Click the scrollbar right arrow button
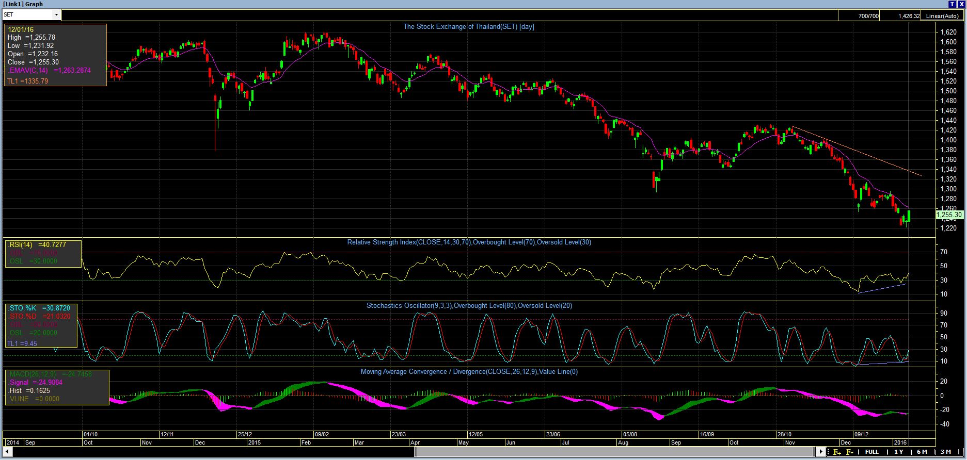 coord(821,452)
